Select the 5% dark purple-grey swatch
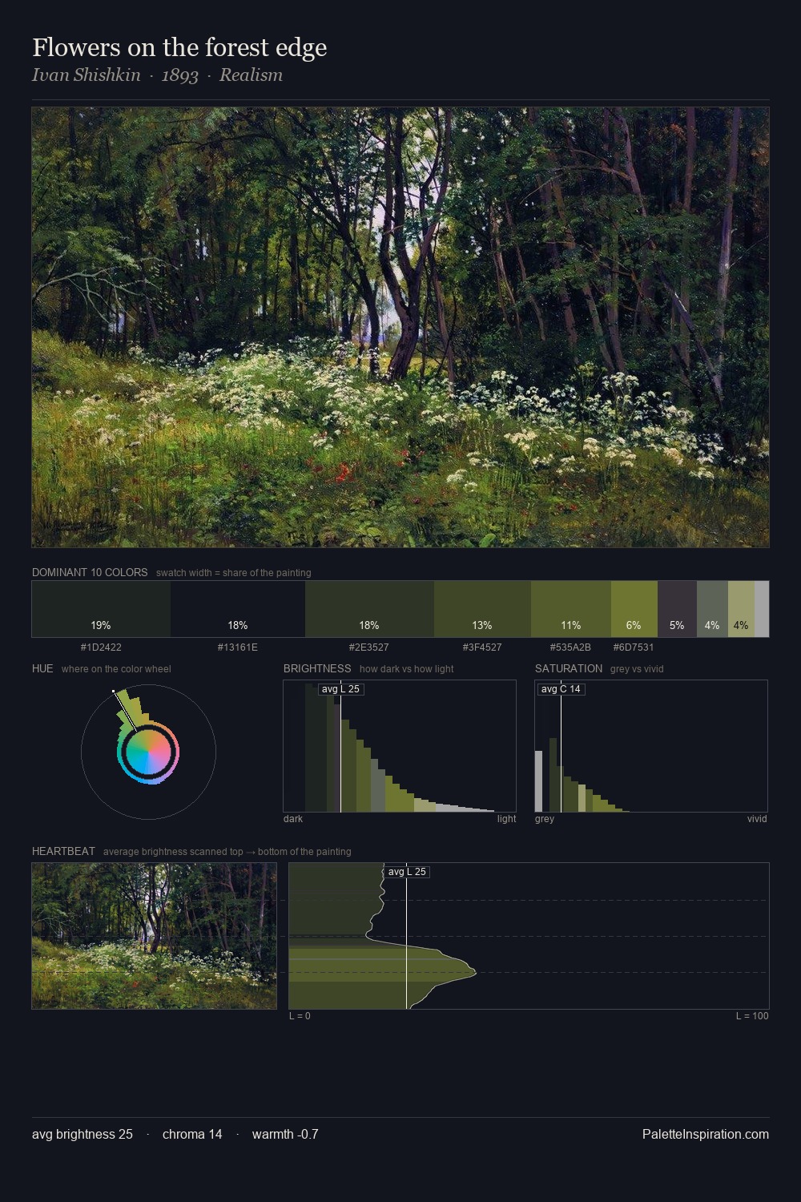Image resolution: width=801 pixels, height=1202 pixels. pos(677,609)
